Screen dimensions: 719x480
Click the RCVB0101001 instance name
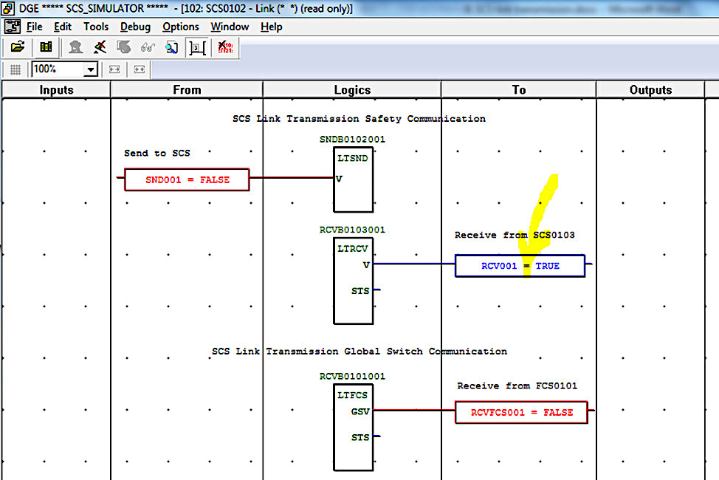(x=352, y=377)
